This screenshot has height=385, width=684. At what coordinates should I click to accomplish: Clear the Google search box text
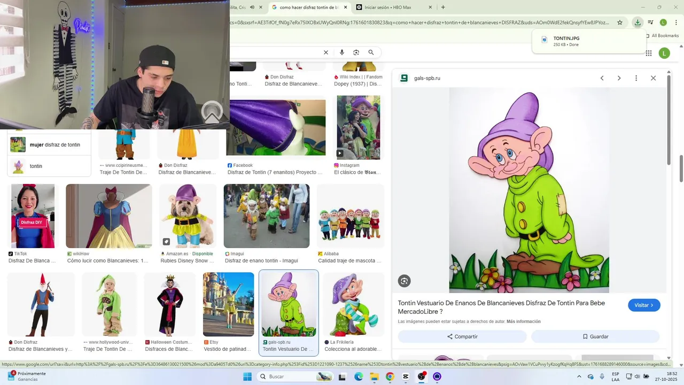pyautogui.click(x=326, y=52)
